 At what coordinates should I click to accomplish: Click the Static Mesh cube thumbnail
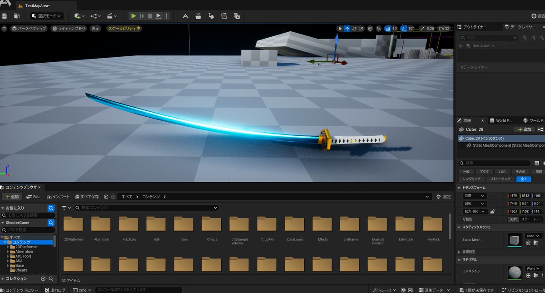[x=515, y=240]
